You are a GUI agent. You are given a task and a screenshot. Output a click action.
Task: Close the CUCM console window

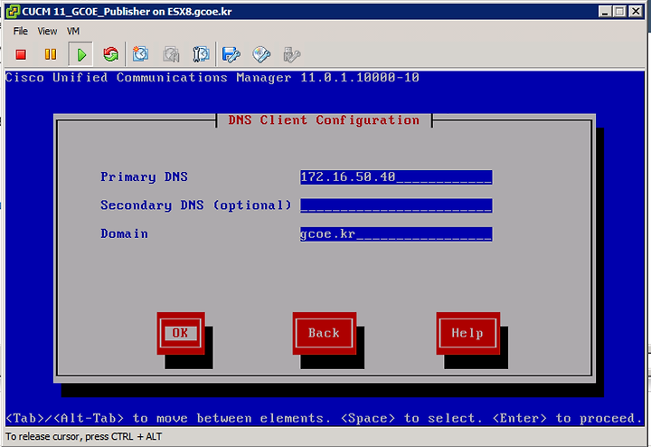pyautogui.click(x=636, y=11)
